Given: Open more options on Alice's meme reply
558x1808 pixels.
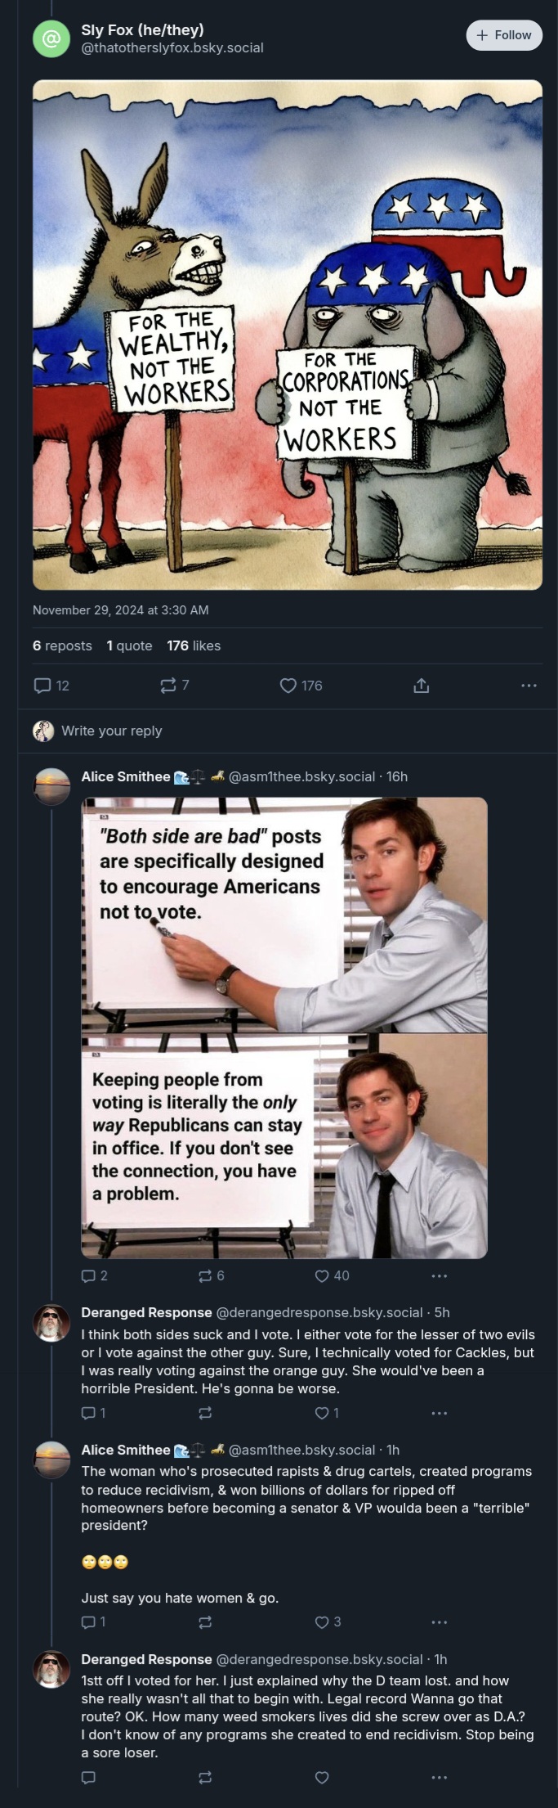Looking at the screenshot, I should [x=439, y=1275].
